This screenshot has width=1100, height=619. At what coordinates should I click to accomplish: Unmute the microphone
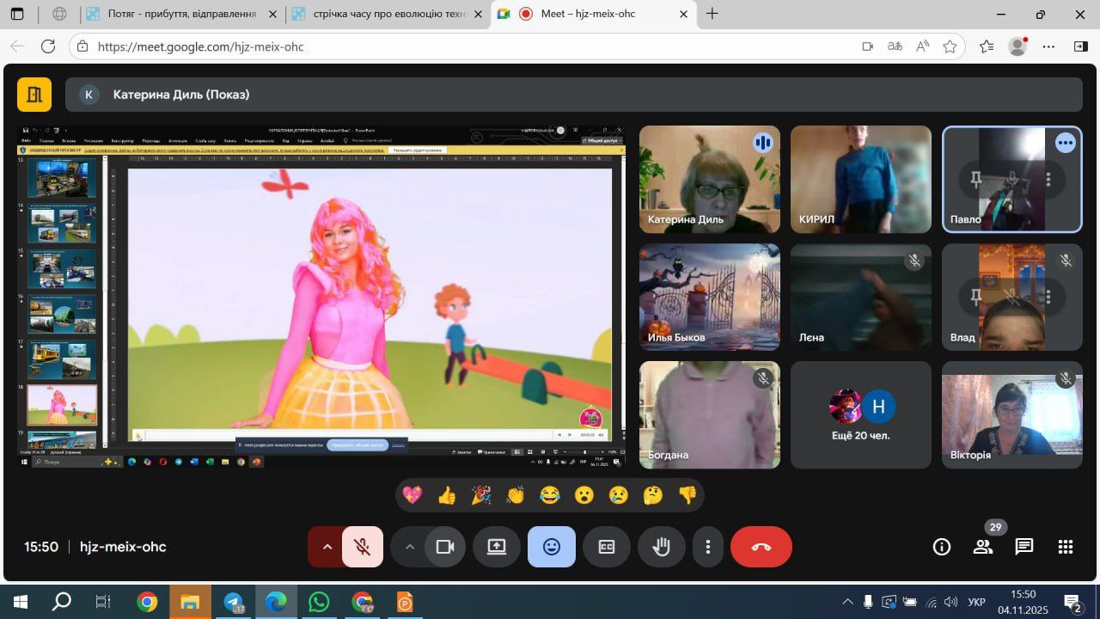tap(363, 547)
